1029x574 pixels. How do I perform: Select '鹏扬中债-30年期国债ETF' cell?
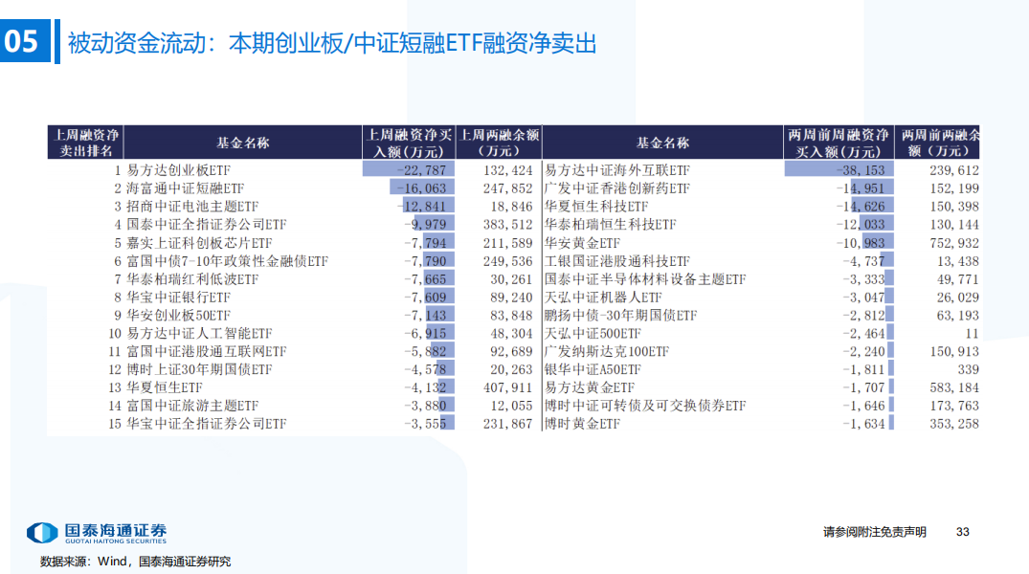620,316
